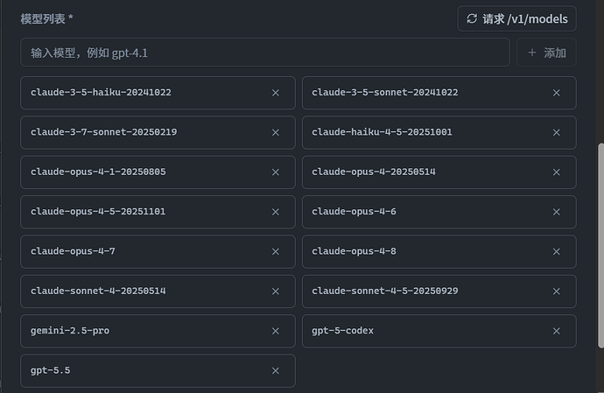The height and width of the screenshot is (393, 604).
Task: Click X next to claude-opus-4-7
Action: (x=276, y=251)
